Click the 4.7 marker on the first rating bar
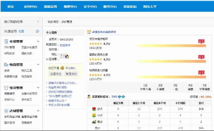The image size is (214, 131). [x=201, y=41]
